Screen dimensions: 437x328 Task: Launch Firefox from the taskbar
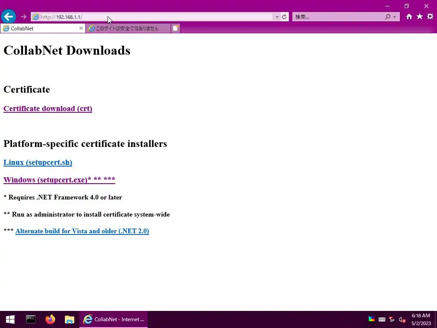pos(50,319)
